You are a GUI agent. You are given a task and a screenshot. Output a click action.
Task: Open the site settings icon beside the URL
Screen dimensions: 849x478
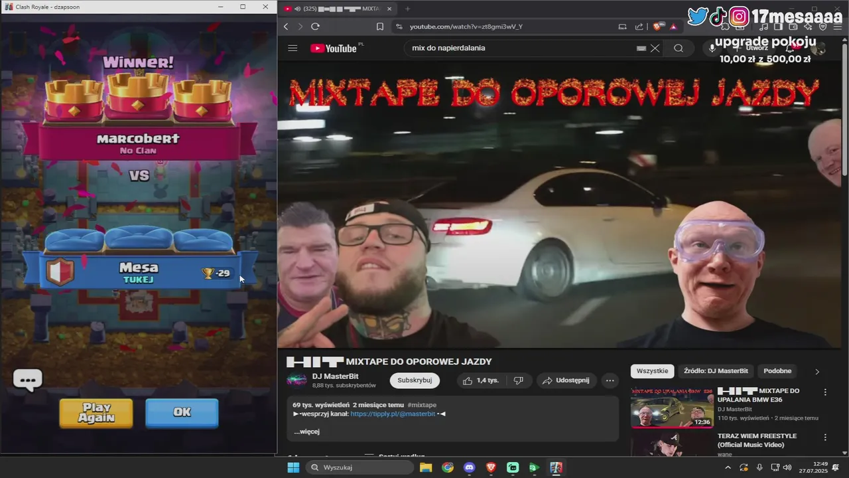399,27
